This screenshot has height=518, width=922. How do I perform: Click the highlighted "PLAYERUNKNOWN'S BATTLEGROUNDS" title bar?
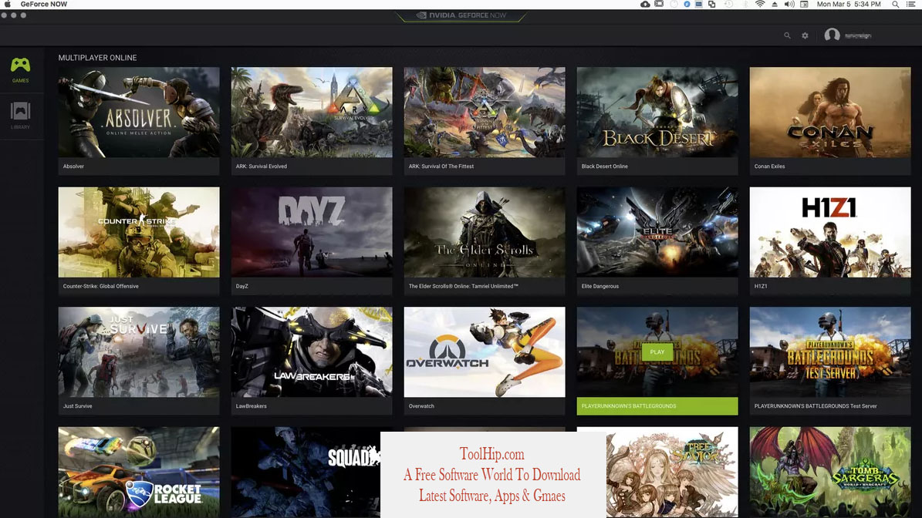pos(657,405)
